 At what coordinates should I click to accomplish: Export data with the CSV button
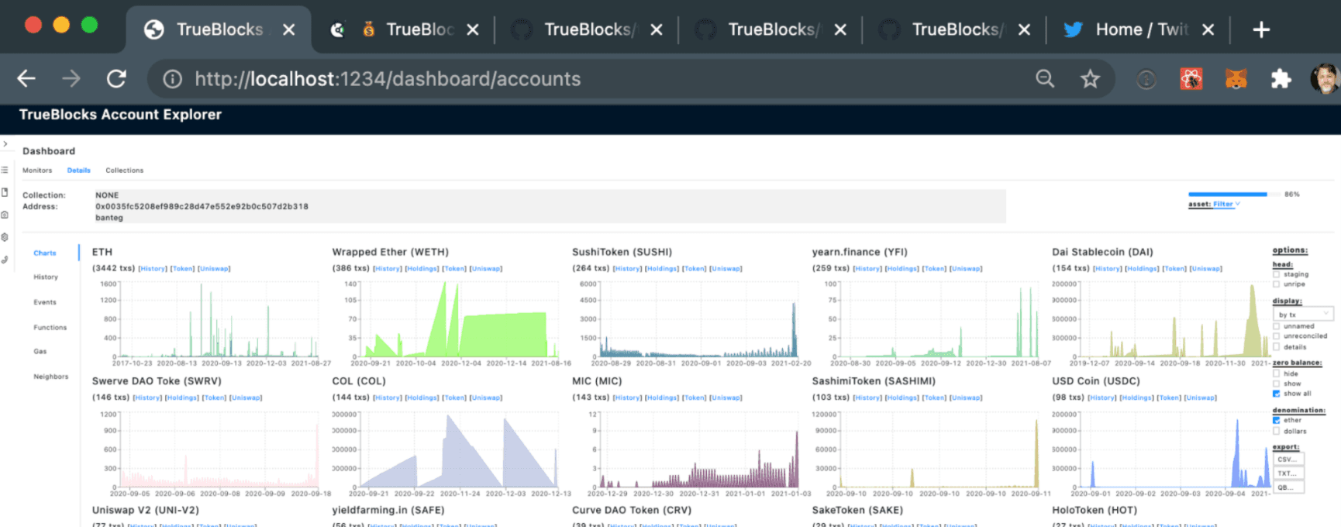(1288, 460)
